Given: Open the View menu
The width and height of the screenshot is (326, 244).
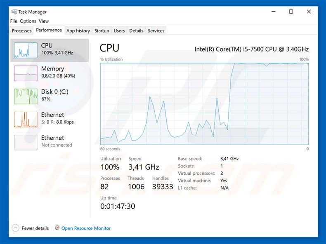Looking at the screenshot, I should pyautogui.click(x=44, y=21).
